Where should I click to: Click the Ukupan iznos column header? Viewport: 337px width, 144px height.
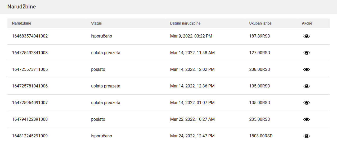[x=260, y=23]
